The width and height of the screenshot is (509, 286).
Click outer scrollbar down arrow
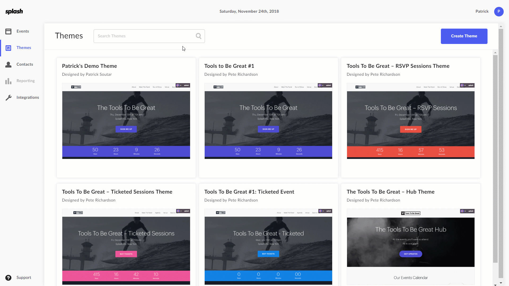click(501, 283)
